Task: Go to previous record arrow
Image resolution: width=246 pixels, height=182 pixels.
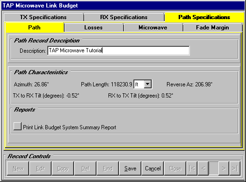Action: click(x=203, y=168)
